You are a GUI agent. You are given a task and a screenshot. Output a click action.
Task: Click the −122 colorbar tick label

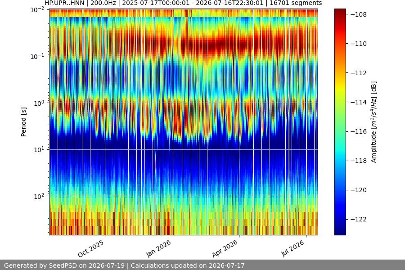pyautogui.click(x=359, y=219)
